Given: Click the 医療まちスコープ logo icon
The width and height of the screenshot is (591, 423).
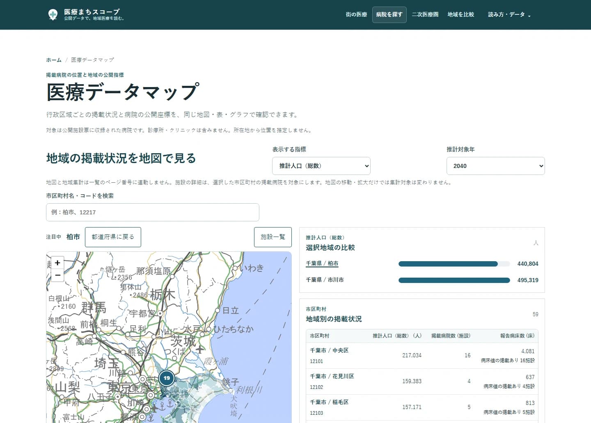Looking at the screenshot, I should click(53, 15).
